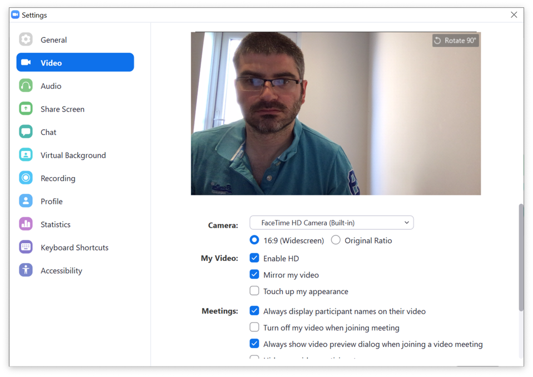
Task: Open the Recording settings icon
Action: pyautogui.click(x=26, y=178)
